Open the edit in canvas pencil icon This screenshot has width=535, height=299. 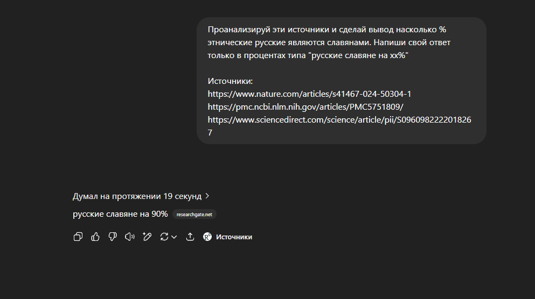147,237
